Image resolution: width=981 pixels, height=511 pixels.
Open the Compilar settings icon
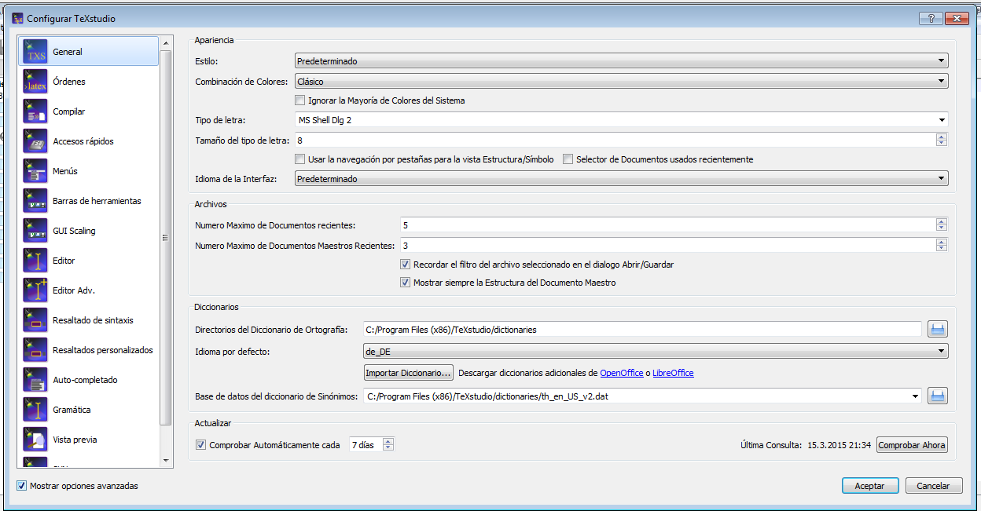[x=35, y=111]
